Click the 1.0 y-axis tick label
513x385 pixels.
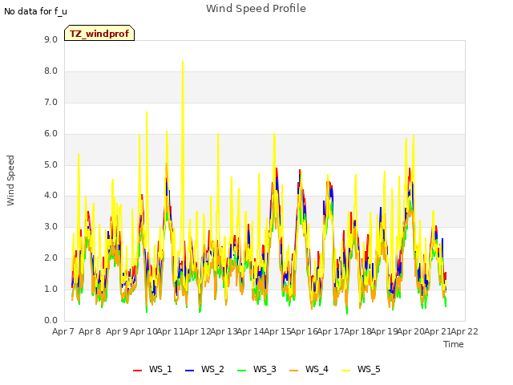pyautogui.click(x=50, y=289)
